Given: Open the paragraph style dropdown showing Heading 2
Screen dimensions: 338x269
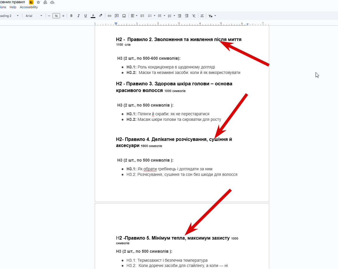Looking at the screenshot, I should [10, 16].
